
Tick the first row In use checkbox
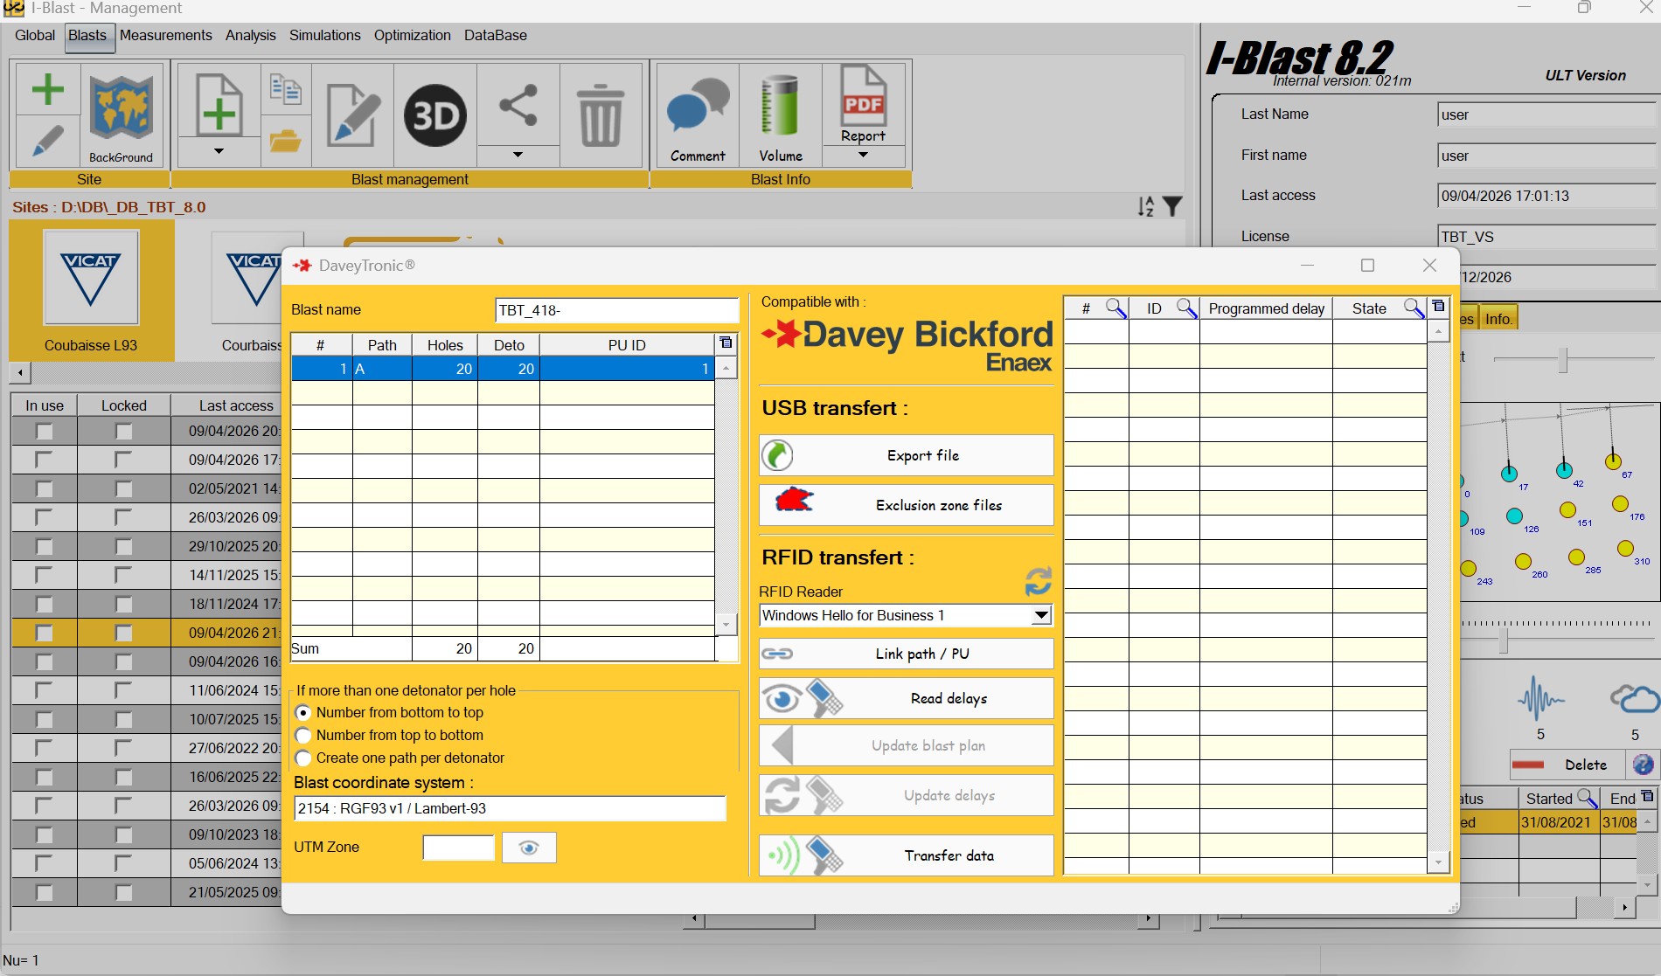[x=44, y=432]
